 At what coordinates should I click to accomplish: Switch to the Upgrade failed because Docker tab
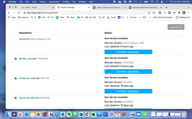tap(145, 7)
